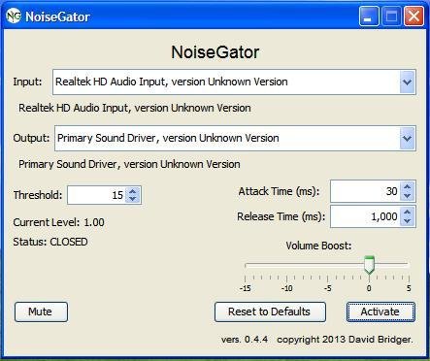
Task: Click the Volume Boost slider handle
Action: click(x=369, y=265)
